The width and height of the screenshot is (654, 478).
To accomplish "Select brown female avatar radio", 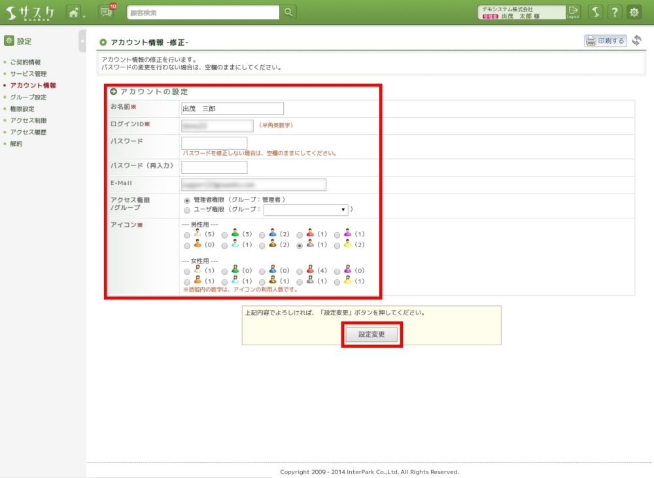I will (262, 282).
